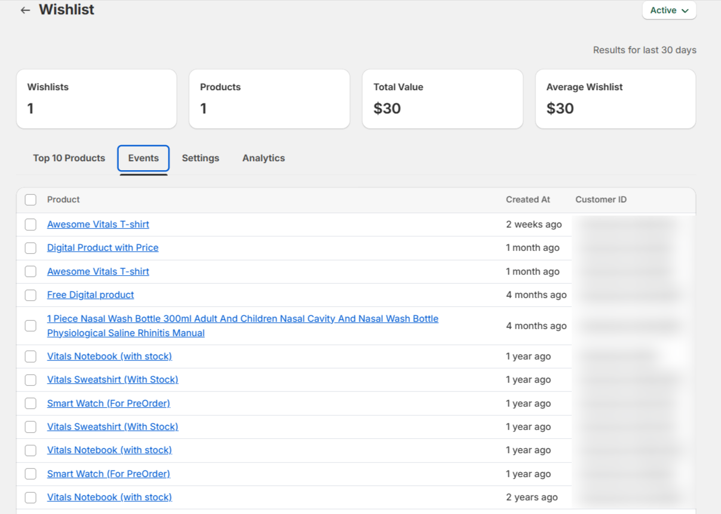The width and height of the screenshot is (721, 514).
Task: Click the '2 years ago' created-at cell
Action: (x=532, y=497)
